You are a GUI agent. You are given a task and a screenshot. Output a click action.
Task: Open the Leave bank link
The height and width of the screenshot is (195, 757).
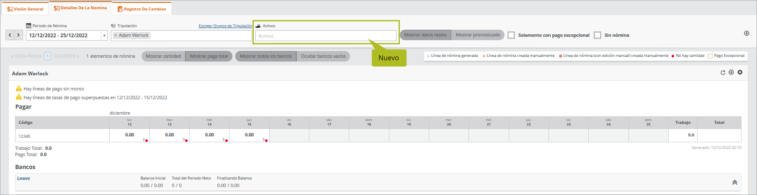pos(23,178)
